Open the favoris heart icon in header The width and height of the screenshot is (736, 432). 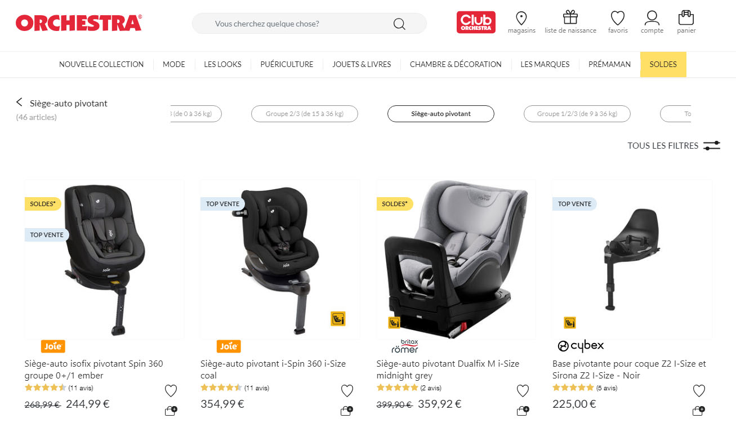(x=618, y=18)
